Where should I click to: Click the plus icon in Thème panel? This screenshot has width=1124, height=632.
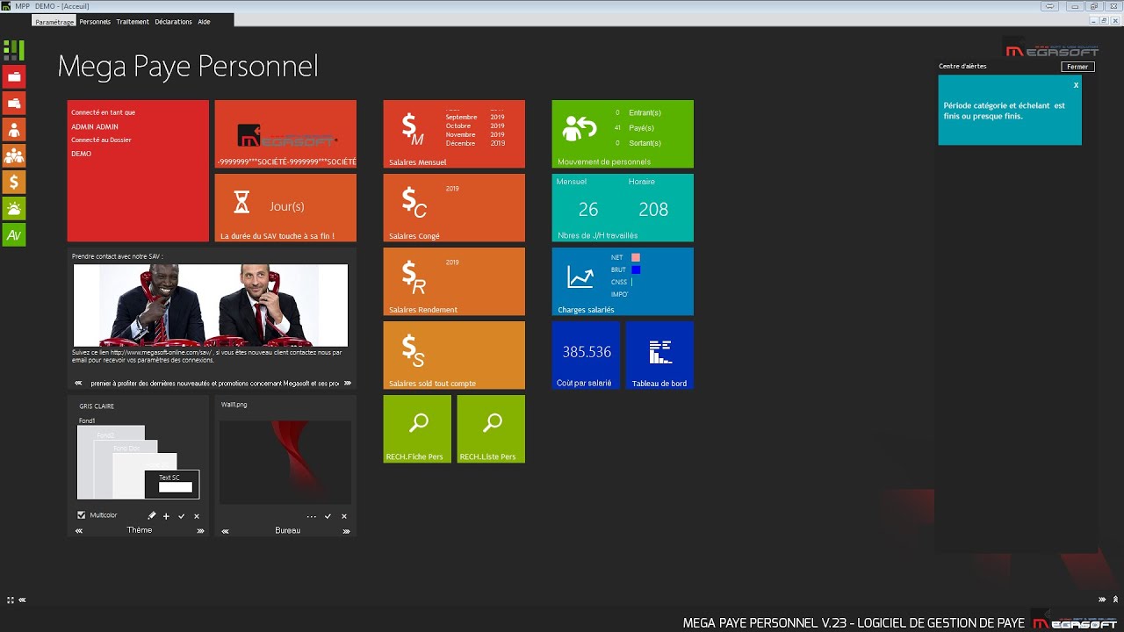click(x=166, y=516)
